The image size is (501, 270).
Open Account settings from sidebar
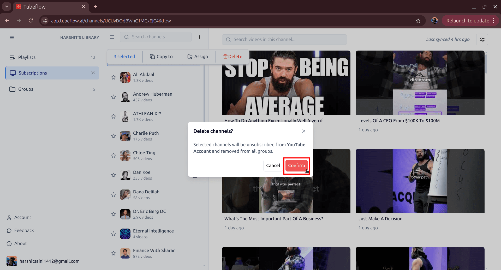click(x=22, y=217)
